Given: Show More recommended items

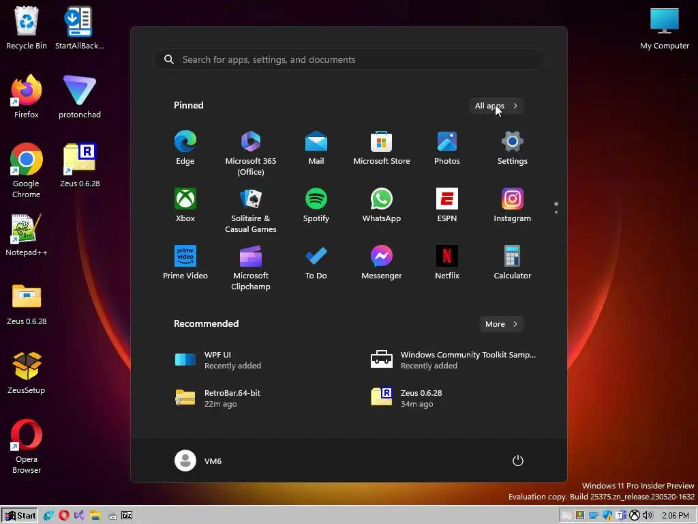Looking at the screenshot, I should (501, 324).
